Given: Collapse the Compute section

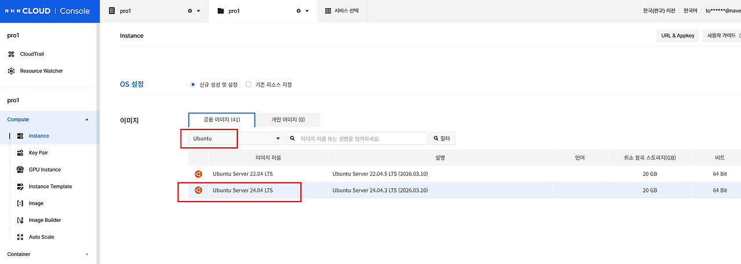Looking at the screenshot, I should [49, 120].
